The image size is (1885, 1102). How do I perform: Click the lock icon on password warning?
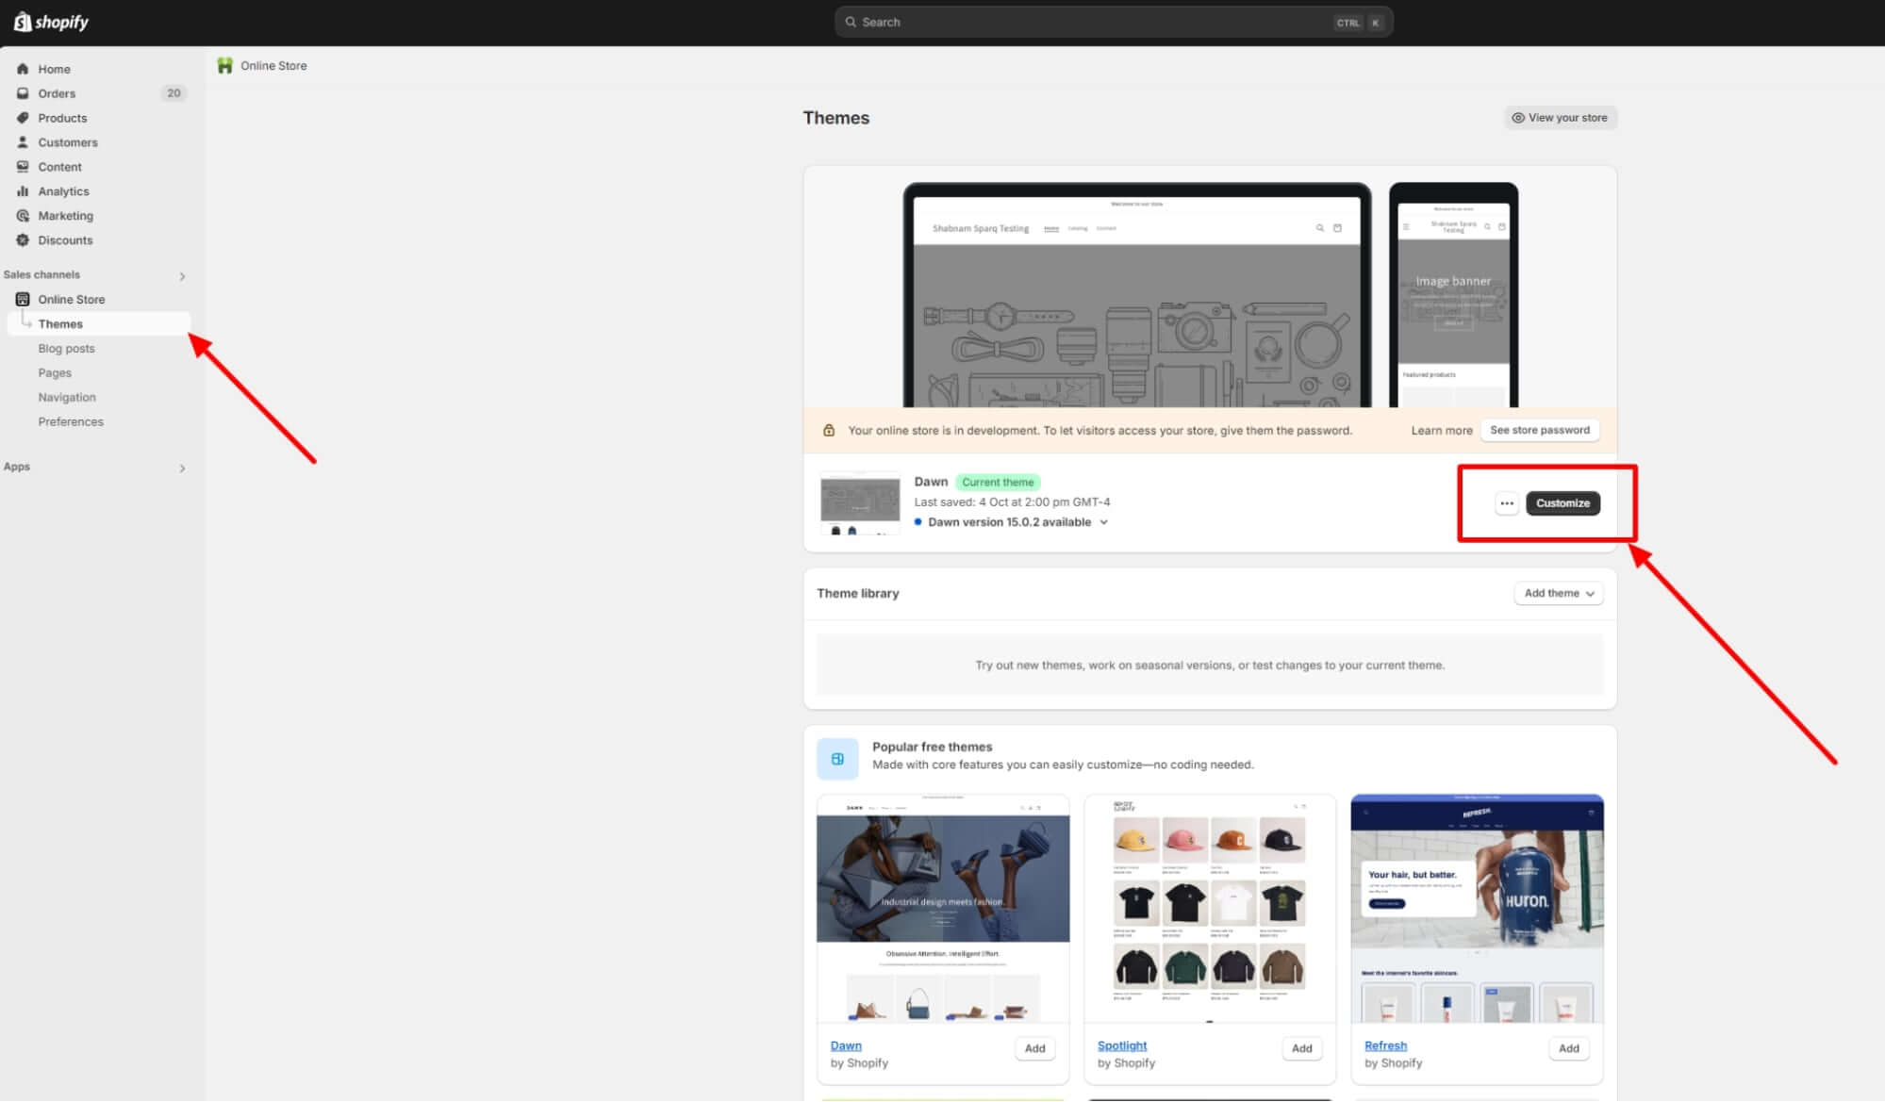pos(829,429)
